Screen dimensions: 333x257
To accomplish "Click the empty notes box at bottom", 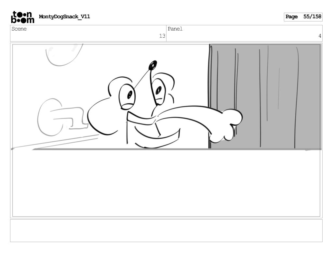I will pyautogui.click(x=166, y=231).
